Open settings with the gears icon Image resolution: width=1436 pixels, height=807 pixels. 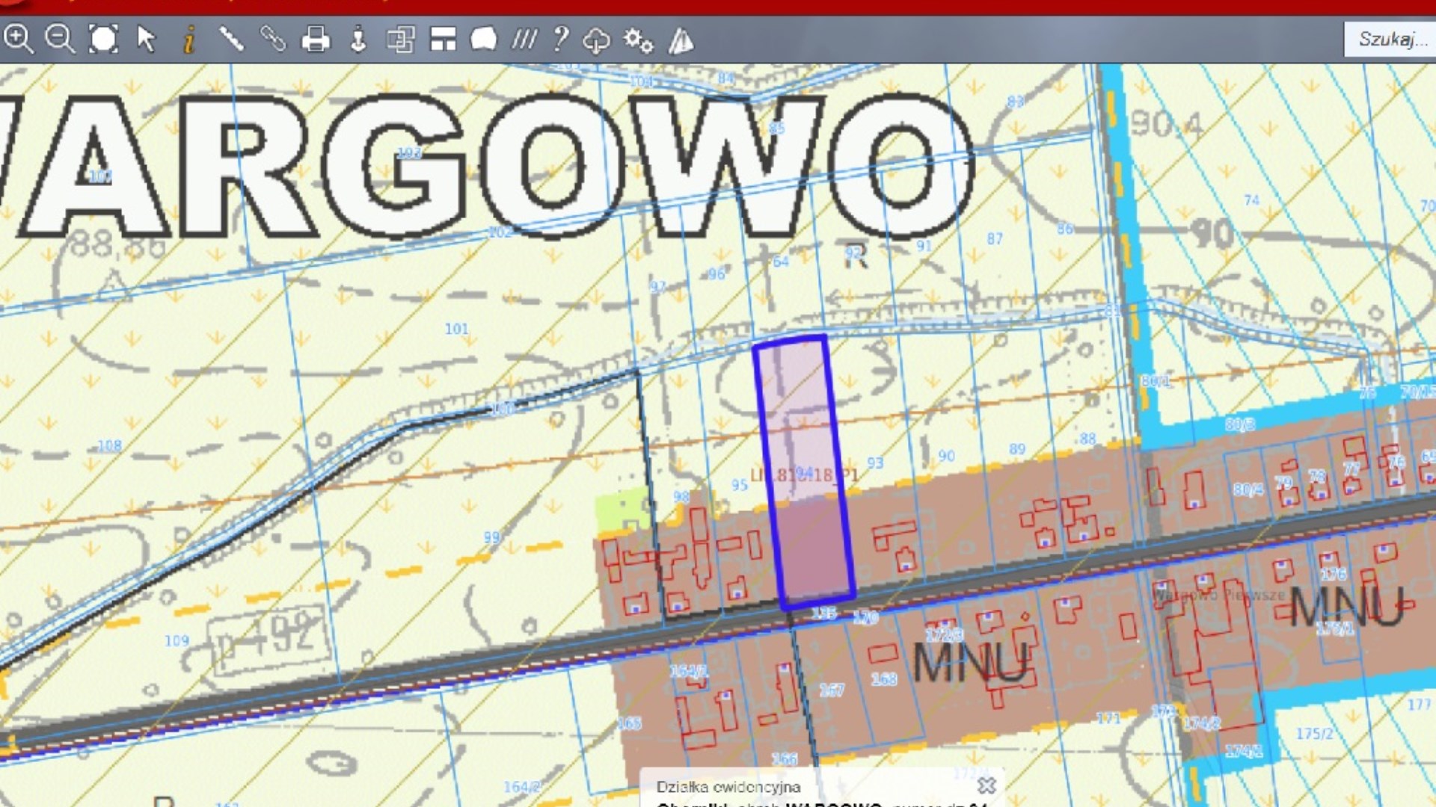pos(638,40)
